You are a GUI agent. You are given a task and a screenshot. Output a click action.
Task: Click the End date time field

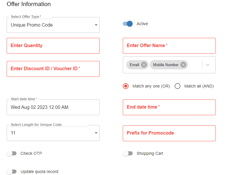(x=169, y=107)
